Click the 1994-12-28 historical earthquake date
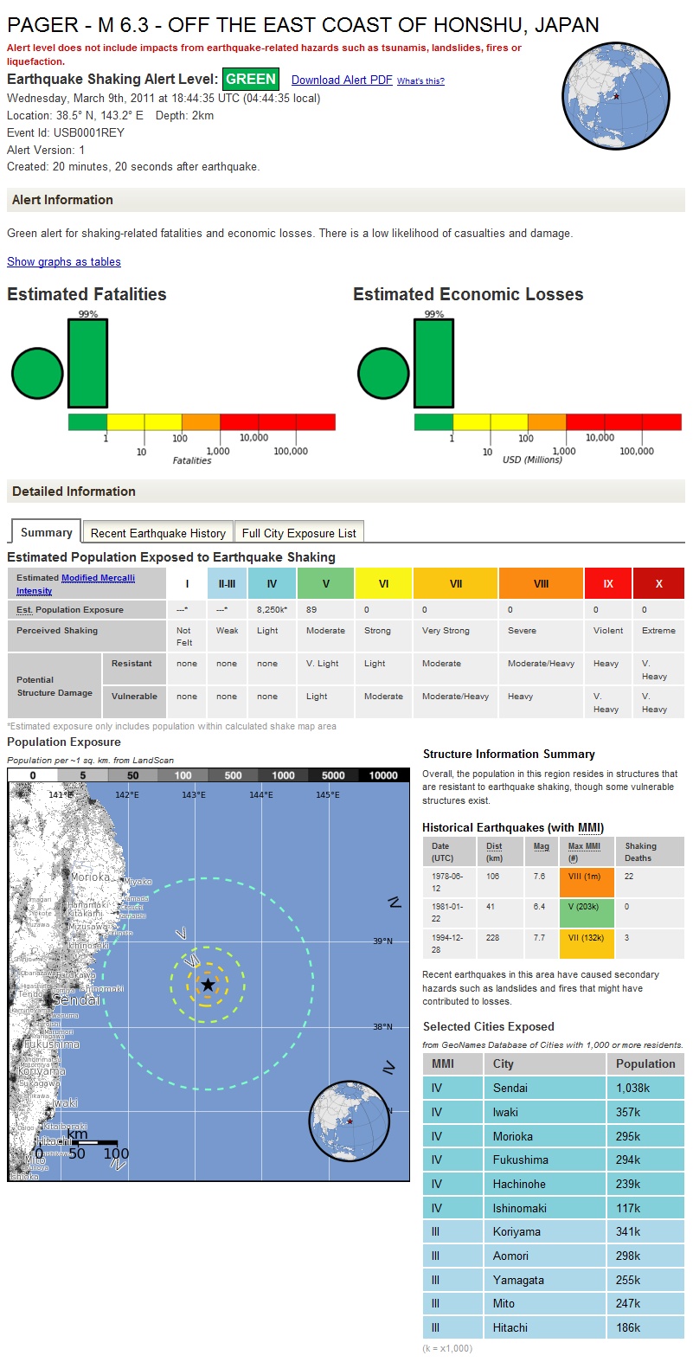 [x=447, y=943]
